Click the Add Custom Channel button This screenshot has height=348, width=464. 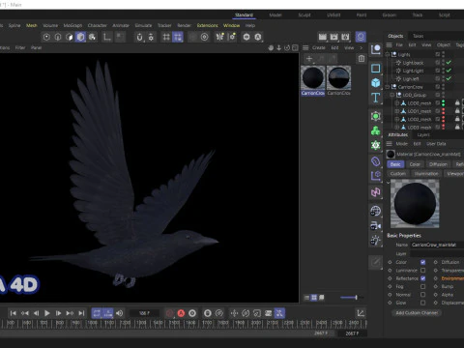tap(417, 313)
